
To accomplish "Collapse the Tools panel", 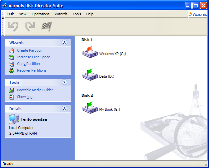I will pyautogui.click(x=64, y=82).
